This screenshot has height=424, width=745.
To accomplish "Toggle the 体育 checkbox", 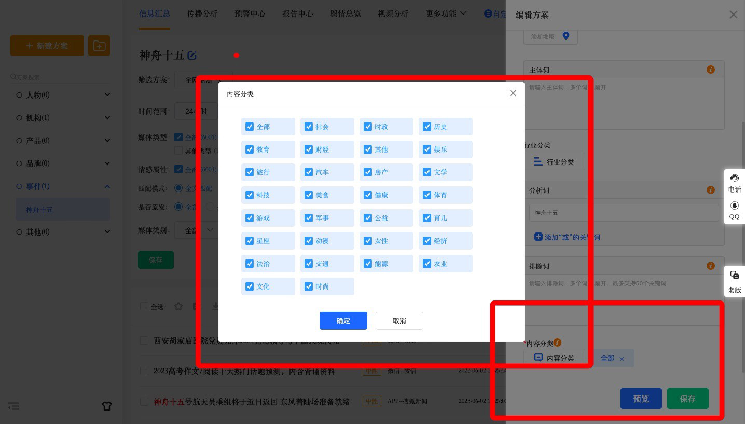I will click(427, 195).
